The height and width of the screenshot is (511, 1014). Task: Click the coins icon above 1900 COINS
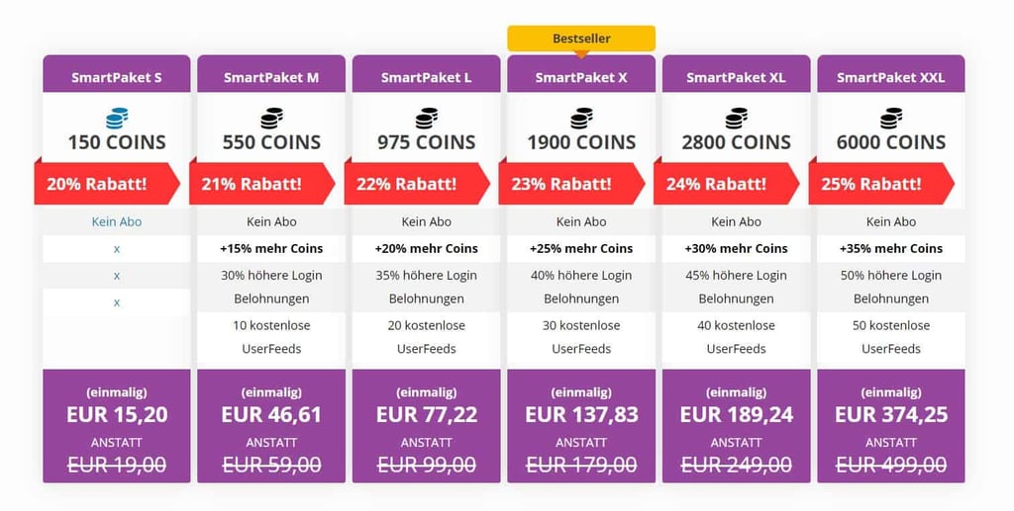tap(581, 118)
